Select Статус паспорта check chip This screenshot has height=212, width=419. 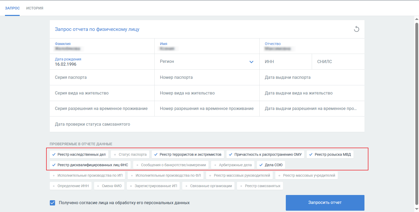tap(130, 154)
